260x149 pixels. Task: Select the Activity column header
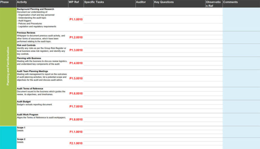tap(42, 4)
